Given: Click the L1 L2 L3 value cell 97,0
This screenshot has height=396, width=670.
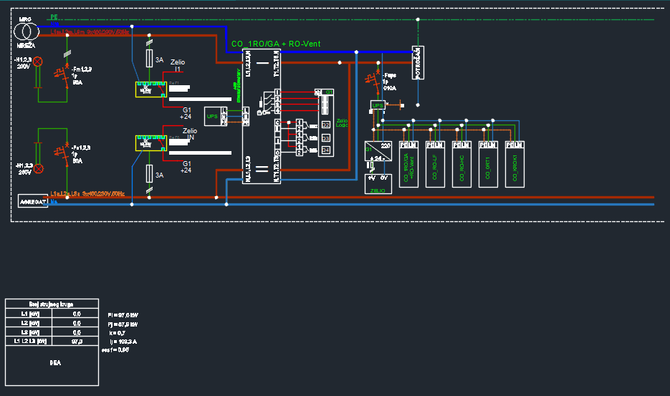Looking at the screenshot, I should click(77, 342).
